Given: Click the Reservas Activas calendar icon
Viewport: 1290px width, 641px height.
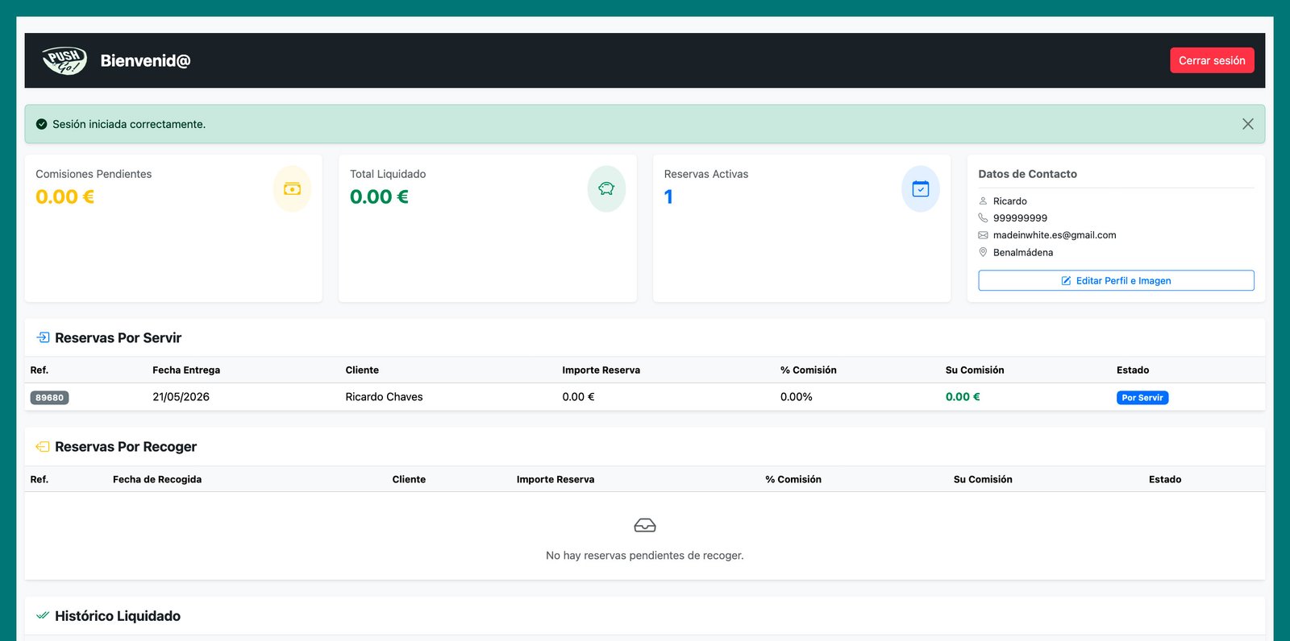Looking at the screenshot, I should (920, 189).
